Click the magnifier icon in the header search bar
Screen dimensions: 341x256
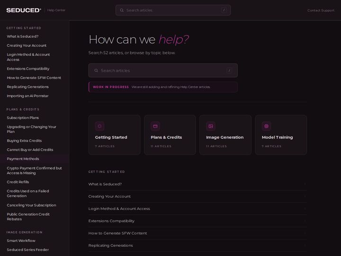[122, 10]
